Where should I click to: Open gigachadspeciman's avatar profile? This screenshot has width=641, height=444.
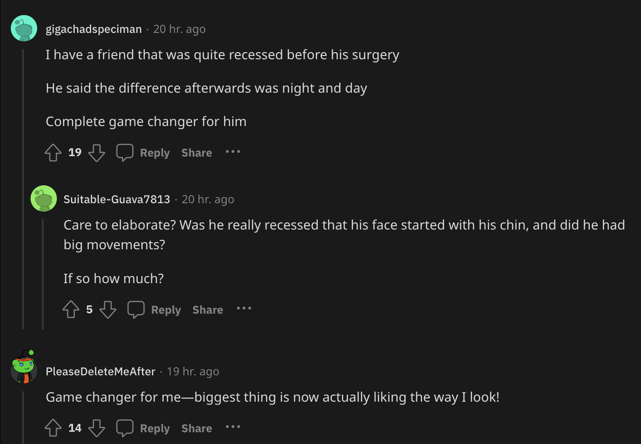coord(24,29)
